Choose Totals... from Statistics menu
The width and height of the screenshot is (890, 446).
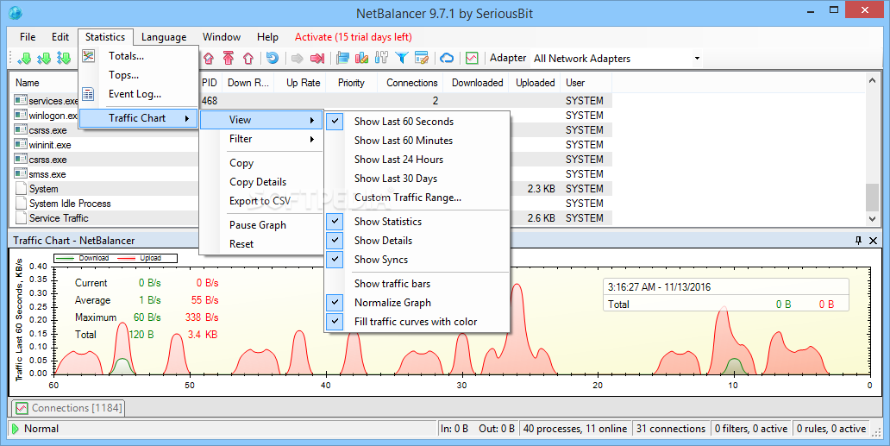[x=138, y=55]
